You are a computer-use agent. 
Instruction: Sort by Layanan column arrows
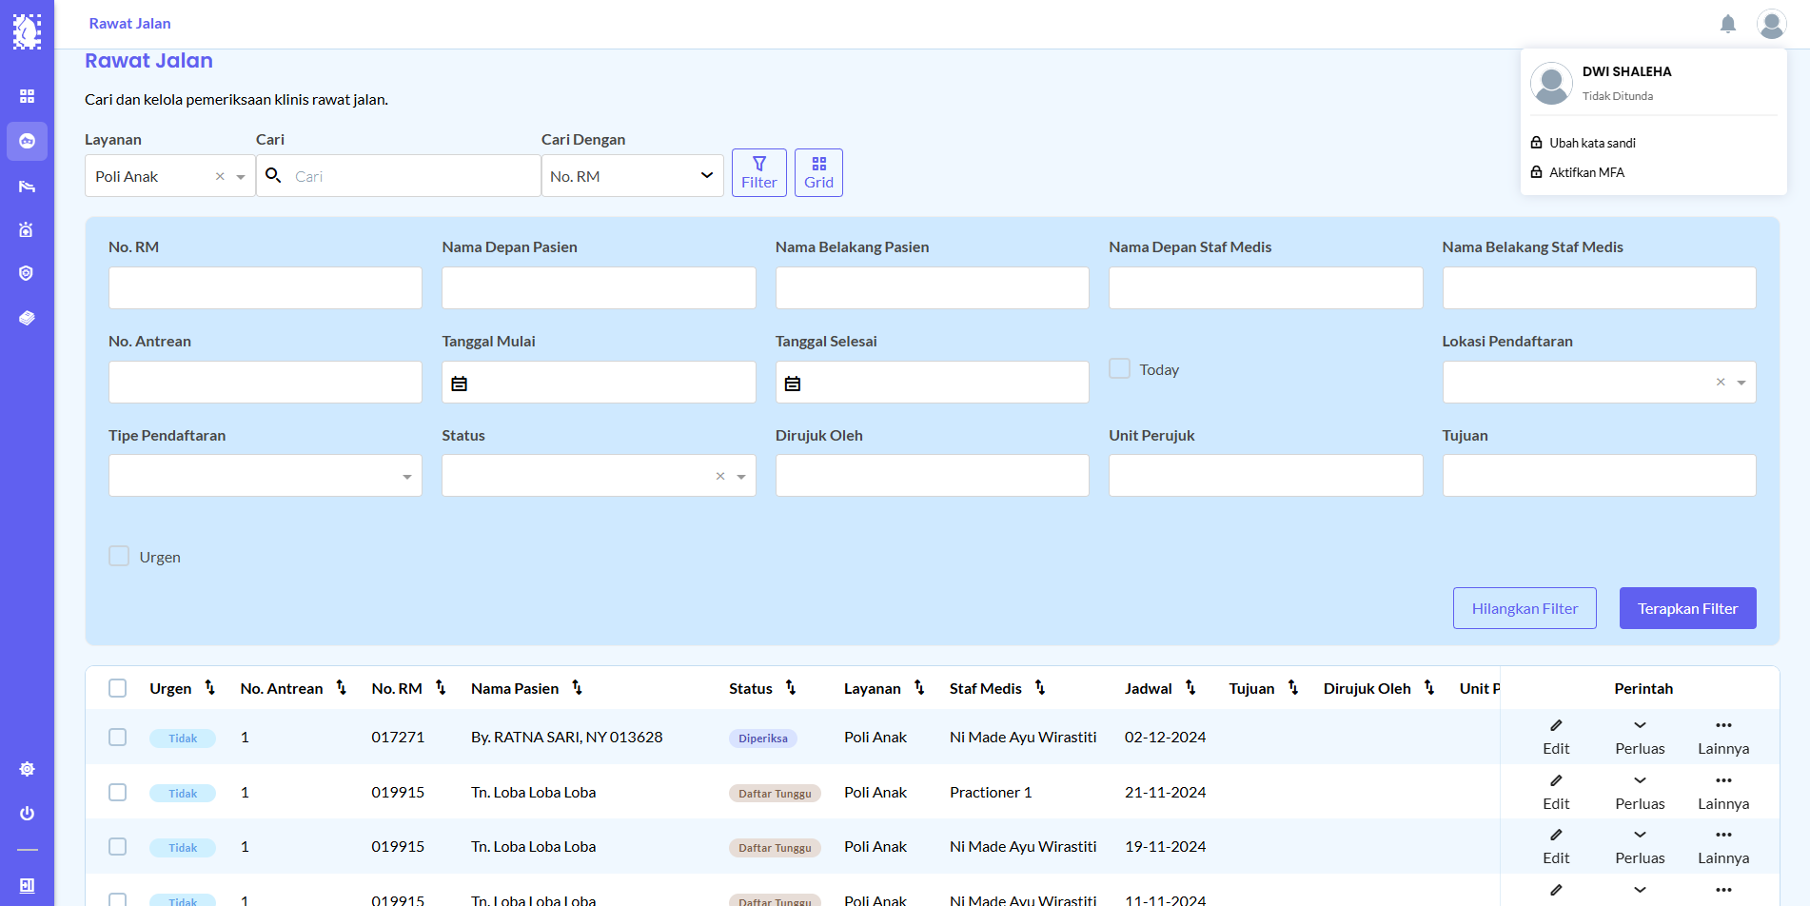919,687
